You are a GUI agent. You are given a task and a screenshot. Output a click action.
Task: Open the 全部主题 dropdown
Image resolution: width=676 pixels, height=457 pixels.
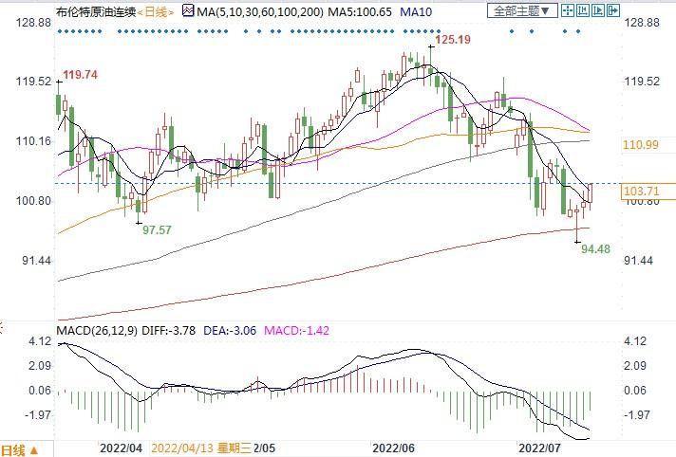[x=519, y=11]
